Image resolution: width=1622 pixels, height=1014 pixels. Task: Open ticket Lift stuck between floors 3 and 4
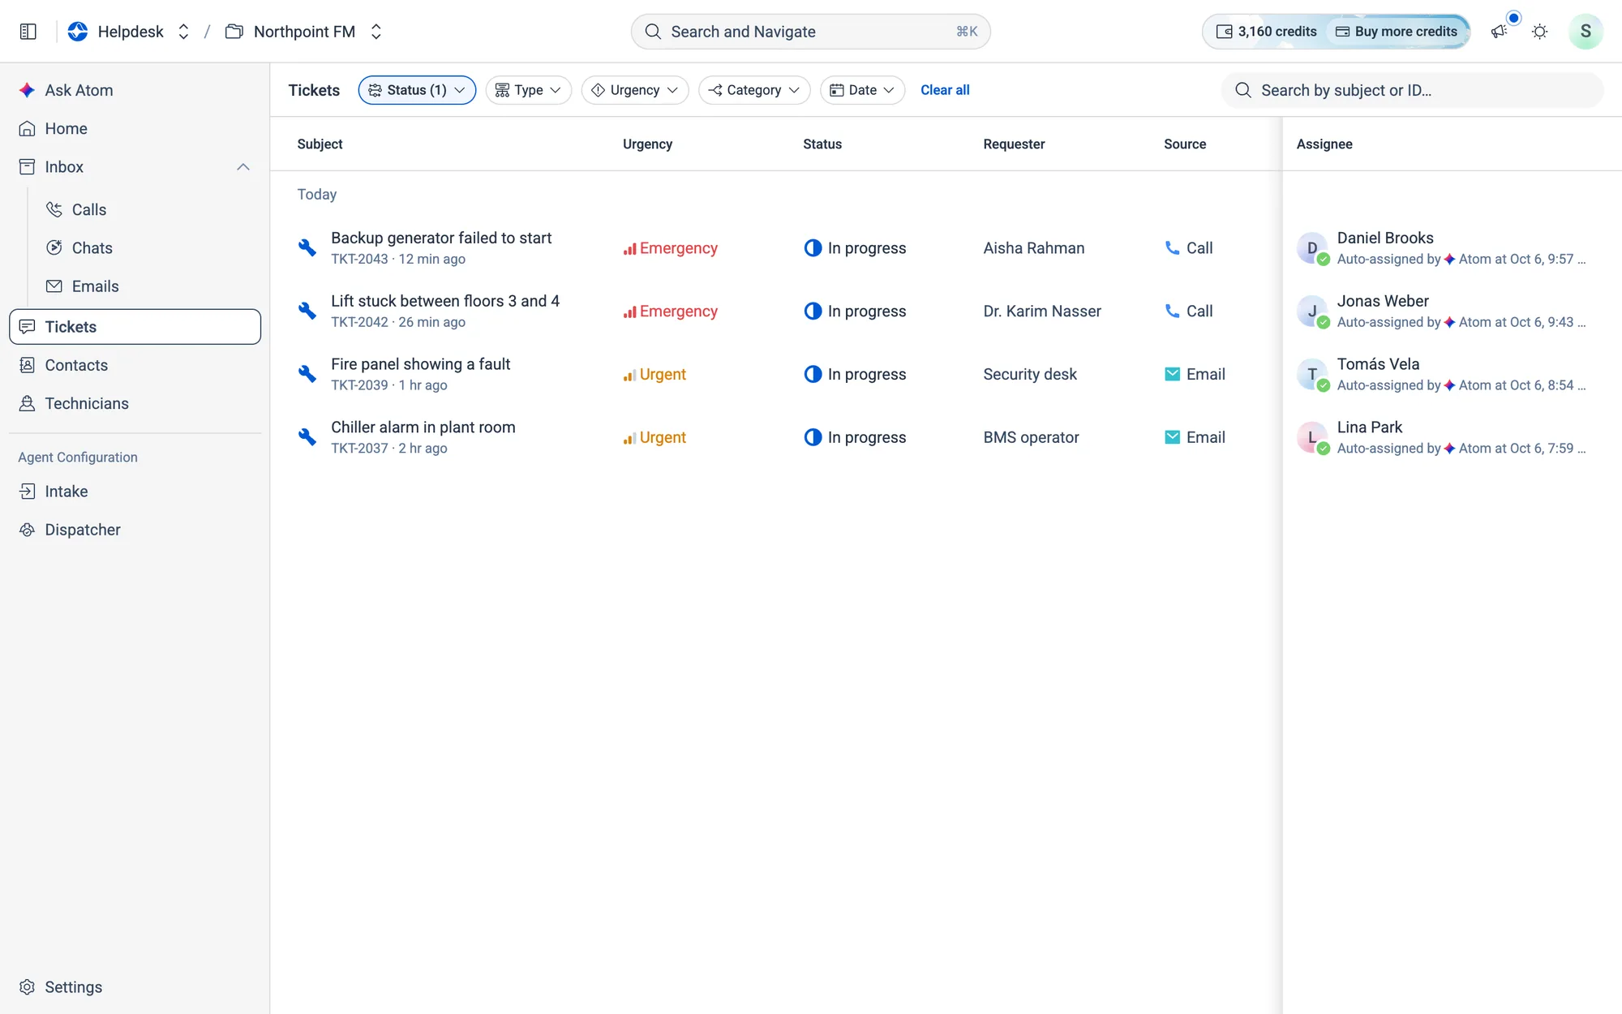[444, 301]
